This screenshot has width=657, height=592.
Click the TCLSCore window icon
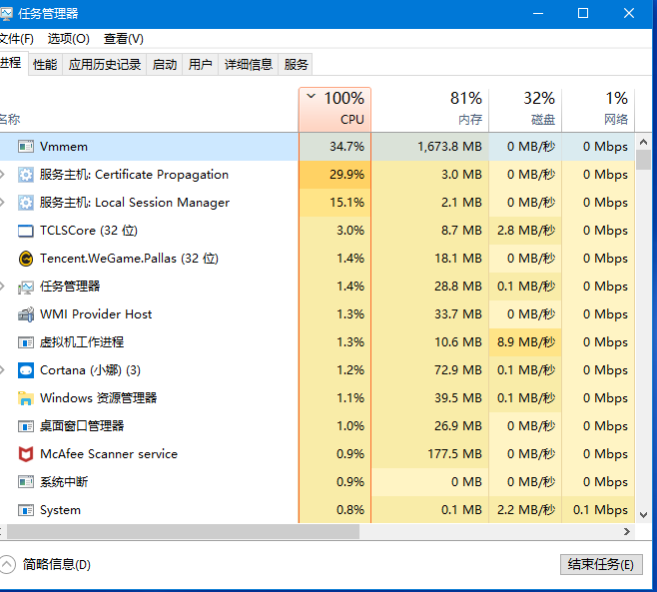pos(26,231)
